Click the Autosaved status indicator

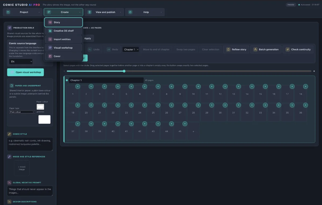308,5
